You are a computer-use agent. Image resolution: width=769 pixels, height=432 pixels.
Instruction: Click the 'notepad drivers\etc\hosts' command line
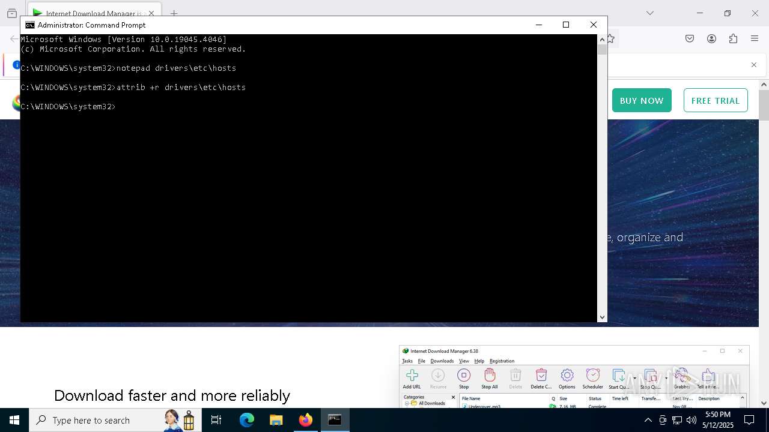129,68
